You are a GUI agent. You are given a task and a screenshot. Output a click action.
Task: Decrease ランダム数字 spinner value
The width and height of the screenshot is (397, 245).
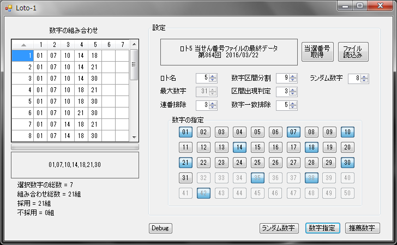tap(364, 81)
